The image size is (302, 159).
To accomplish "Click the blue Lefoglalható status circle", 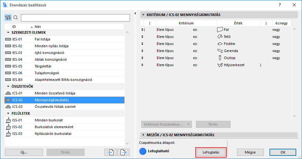I will [x=143, y=151].
